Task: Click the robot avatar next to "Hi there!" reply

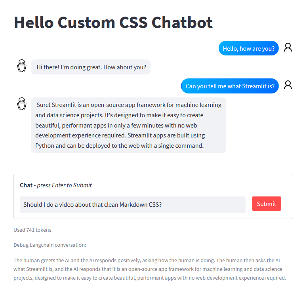Action: coord(21,66)
